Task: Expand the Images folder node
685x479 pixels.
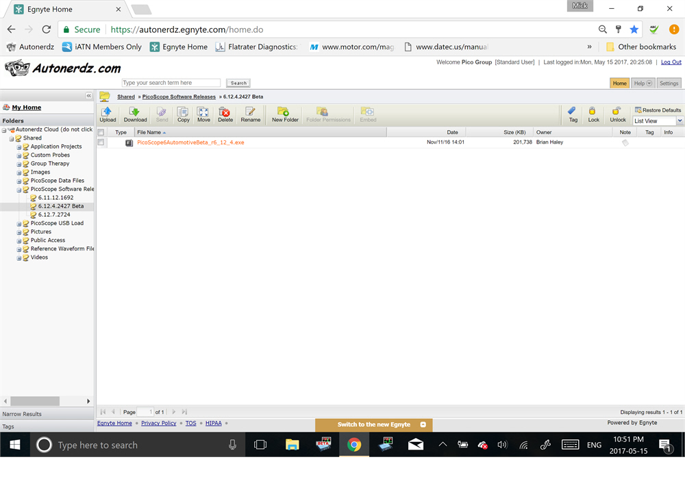Action: click(18, 172)
